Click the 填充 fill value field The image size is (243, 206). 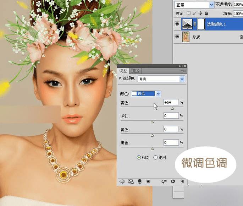coord(238,13)
